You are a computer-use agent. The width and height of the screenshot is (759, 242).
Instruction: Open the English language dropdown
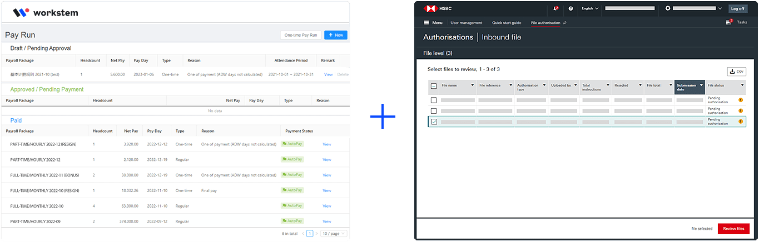[x=590, y=8]
